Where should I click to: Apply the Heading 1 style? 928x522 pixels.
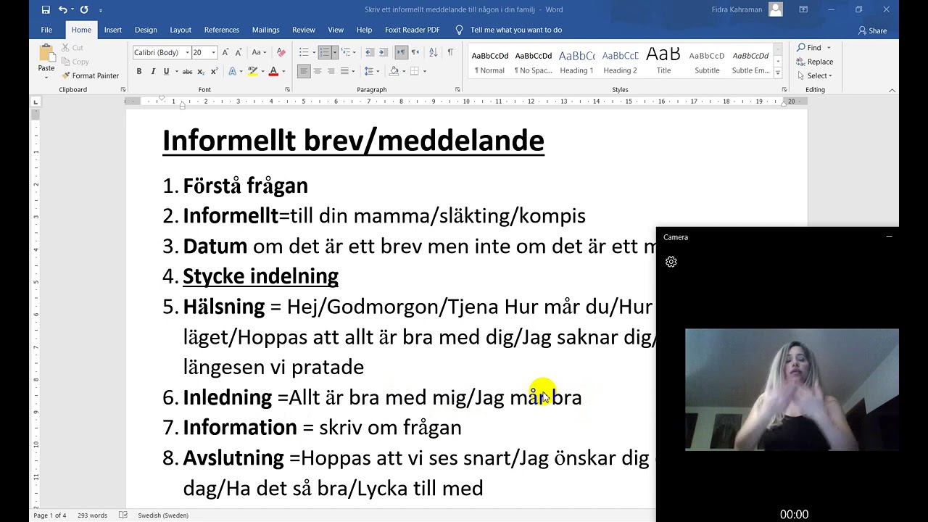tap(577, 62)
